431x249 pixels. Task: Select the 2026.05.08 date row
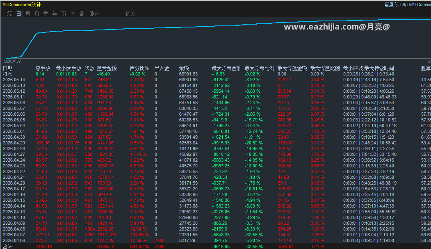pos(14,103)
